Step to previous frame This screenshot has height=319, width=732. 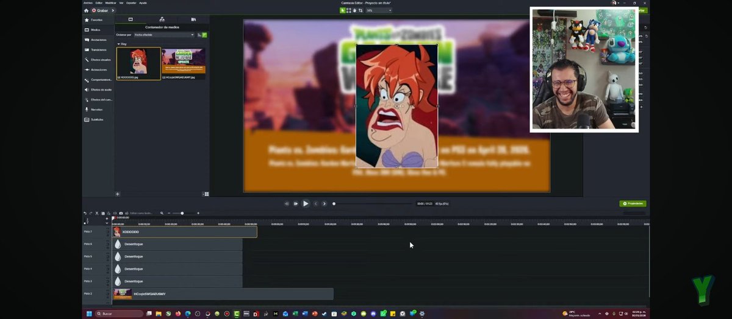pos(287,203)
